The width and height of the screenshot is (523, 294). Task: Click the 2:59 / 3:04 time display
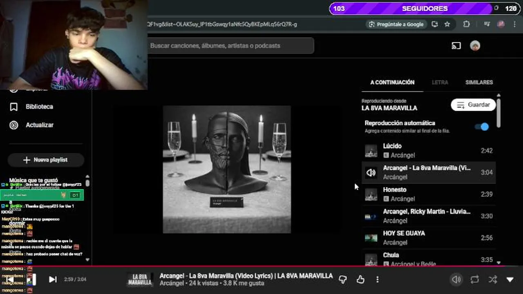click(x=75, y=279)
